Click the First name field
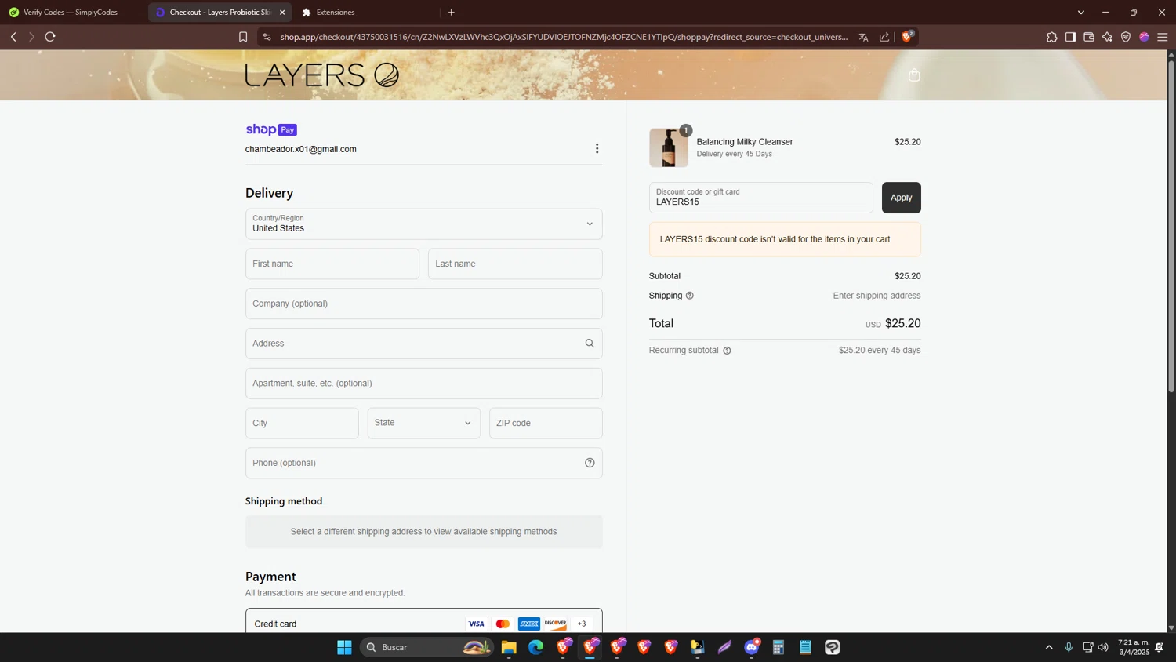 tap(332, 264)
